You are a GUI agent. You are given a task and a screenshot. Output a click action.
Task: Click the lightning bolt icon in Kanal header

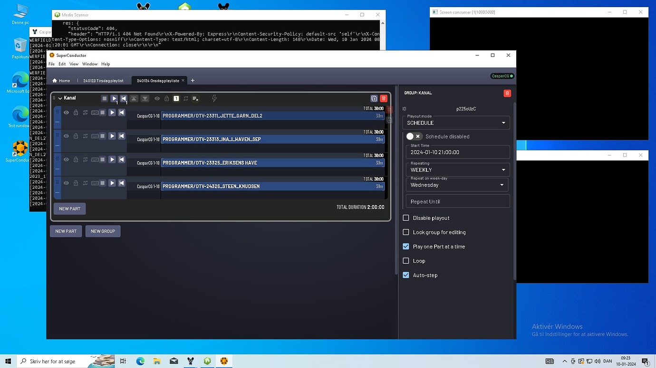[x=214, y=99]
